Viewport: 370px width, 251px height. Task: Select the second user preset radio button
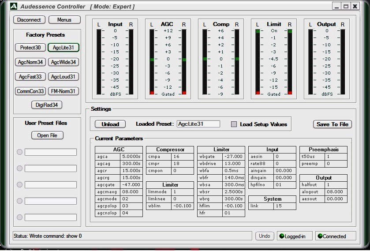click(x=19, y=169)
